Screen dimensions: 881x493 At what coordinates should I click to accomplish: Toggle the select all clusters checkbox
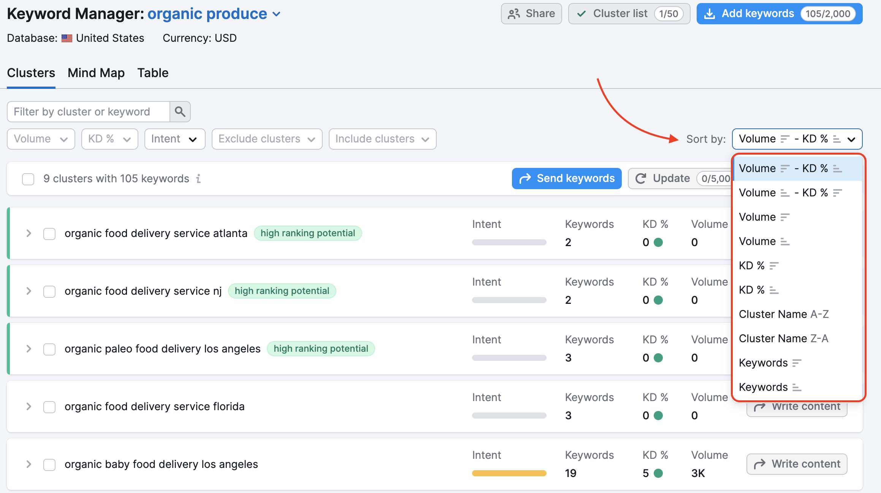click(29, 178)
